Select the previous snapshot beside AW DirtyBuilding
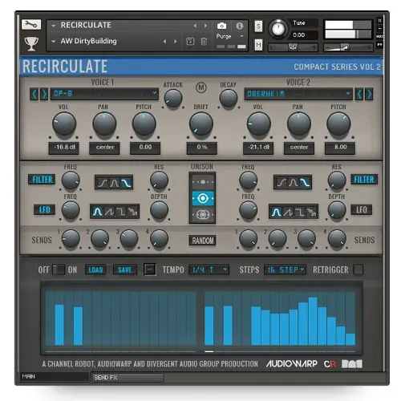Image resolution: width=401 pixels, height=401 pixels. point(164,42)
